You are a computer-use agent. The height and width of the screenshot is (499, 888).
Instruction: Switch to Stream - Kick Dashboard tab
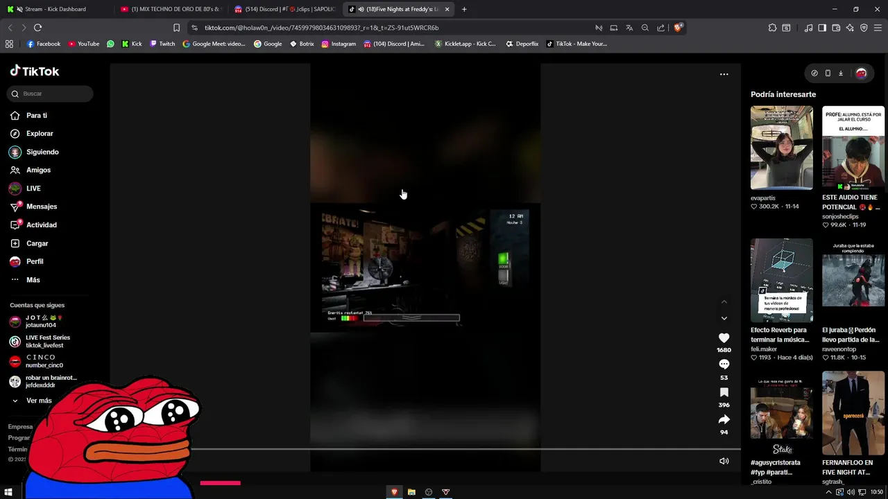click(55, 9)
